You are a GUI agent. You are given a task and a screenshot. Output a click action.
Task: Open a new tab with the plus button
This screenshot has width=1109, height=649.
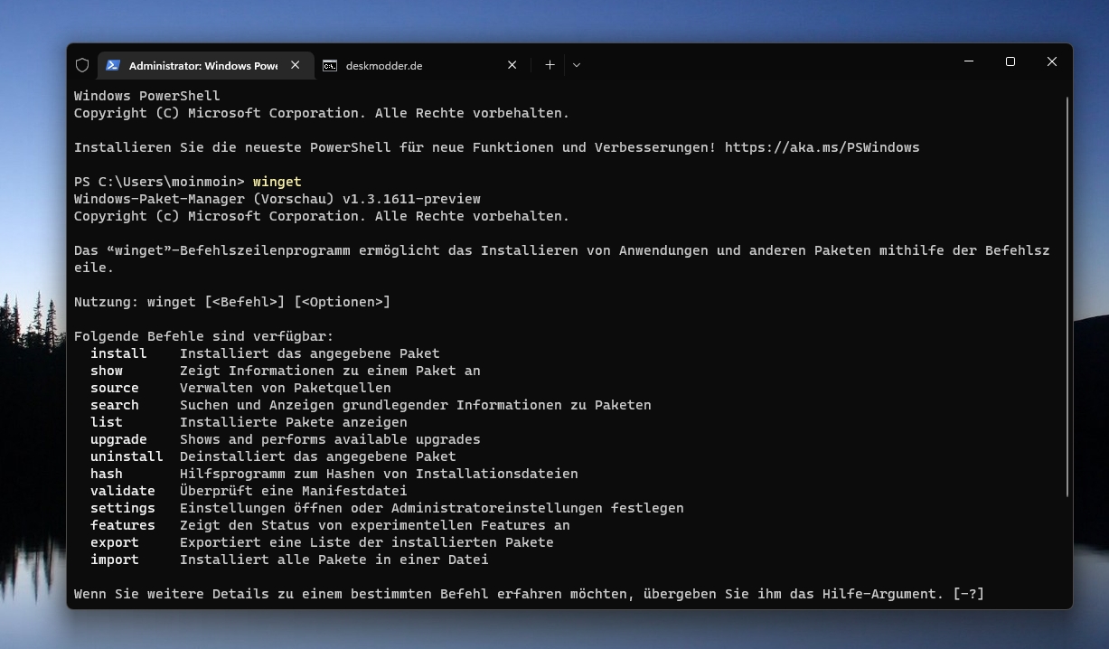pos(550,65)
